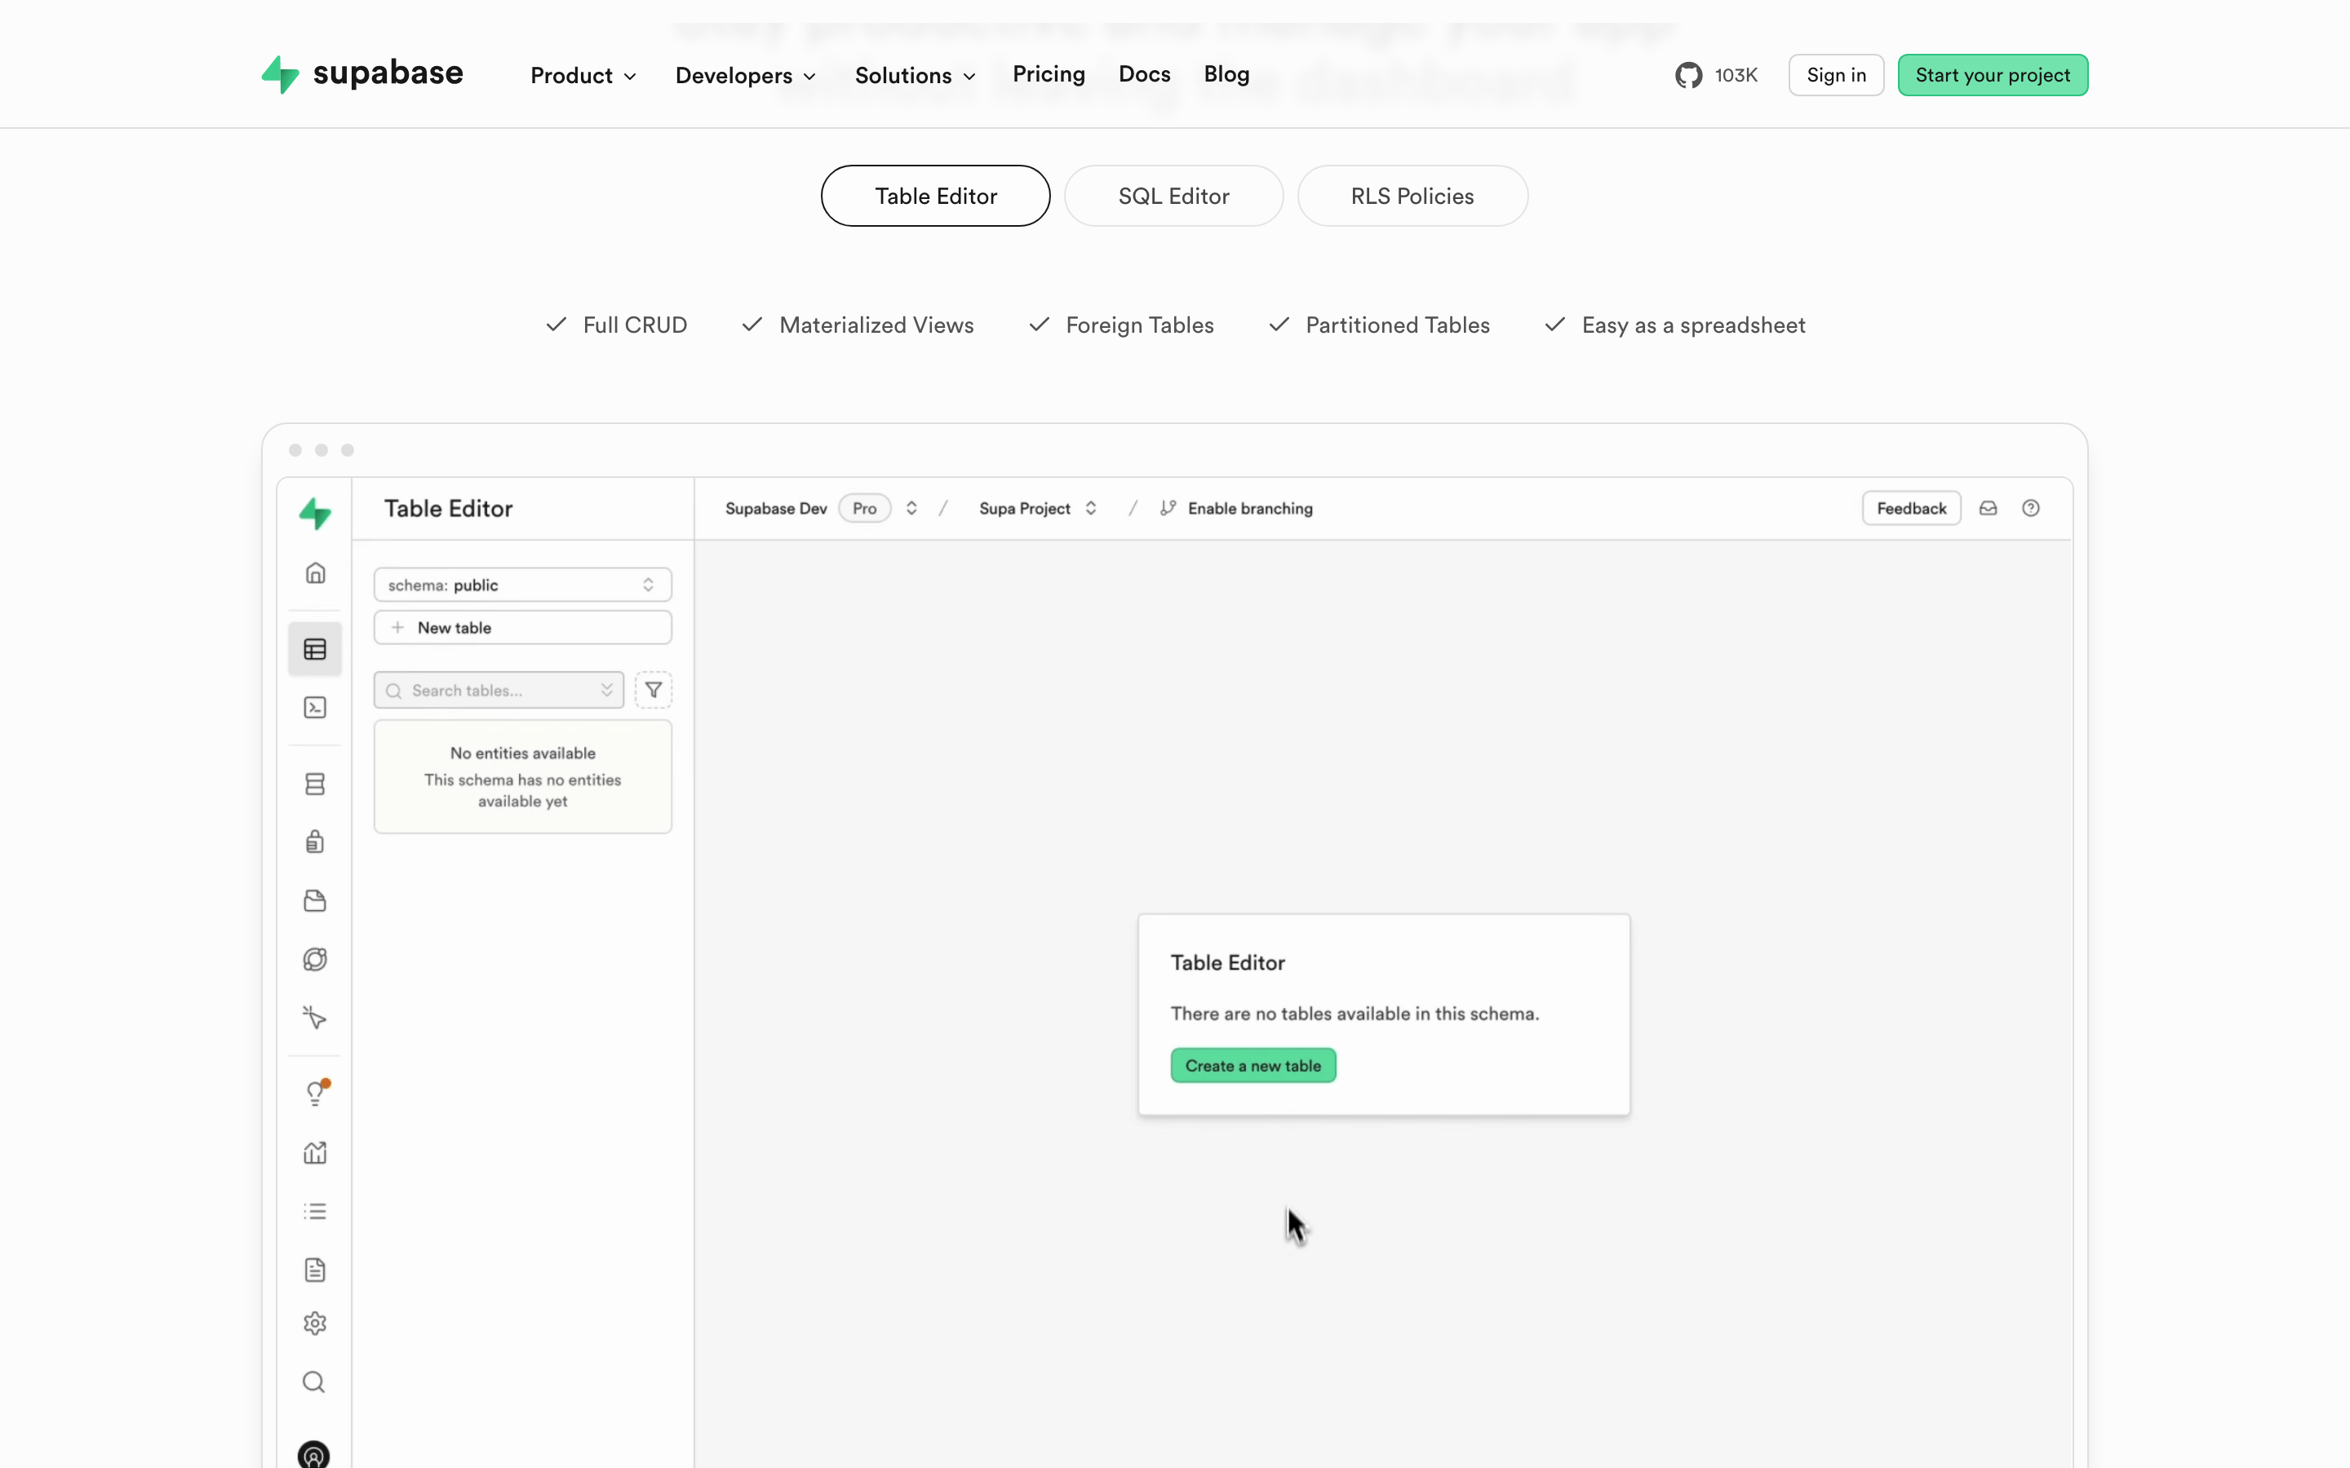
Task: Click Start your project button
Action: (1993, 75)
